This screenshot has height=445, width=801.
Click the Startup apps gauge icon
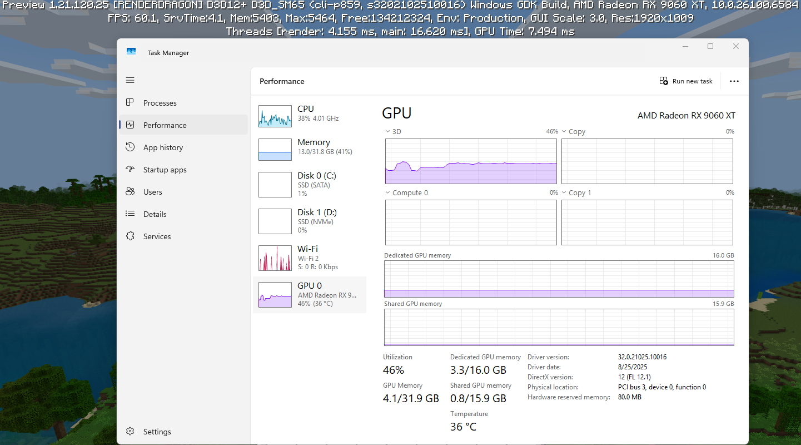click(x=130, y=169)
